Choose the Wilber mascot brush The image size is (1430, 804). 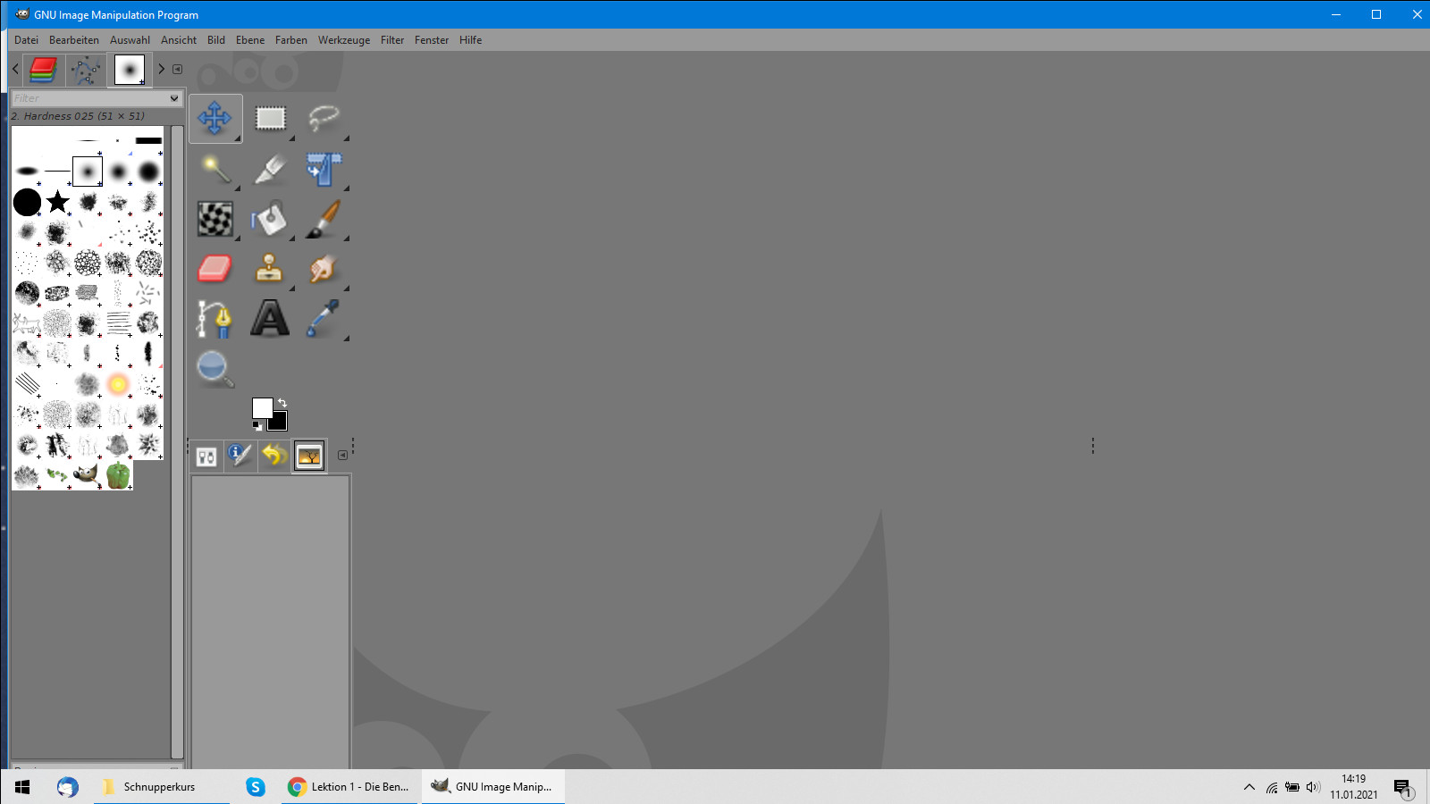[87, 475]
